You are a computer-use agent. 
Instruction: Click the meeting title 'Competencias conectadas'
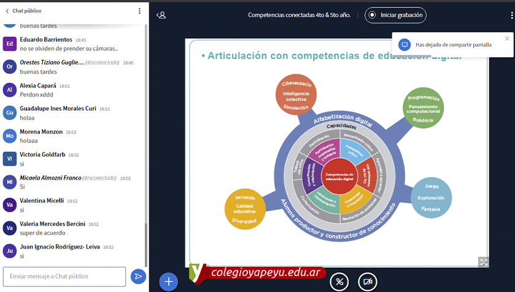coord(299,15)
